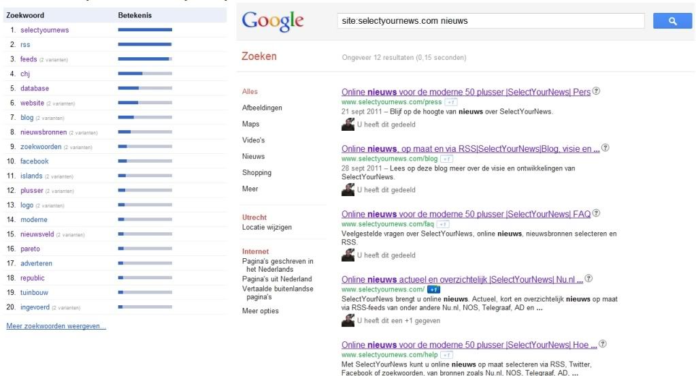Click the keyword database in the list
Image resolution: width=696 pixels, height=376 pixels.
(x=35, y=89)
